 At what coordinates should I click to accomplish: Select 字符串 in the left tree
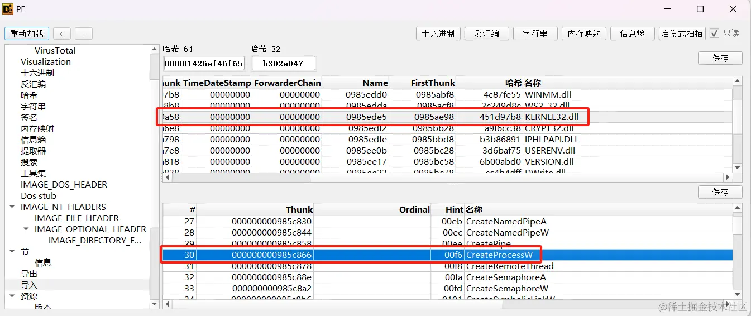(x=33, y=106)
